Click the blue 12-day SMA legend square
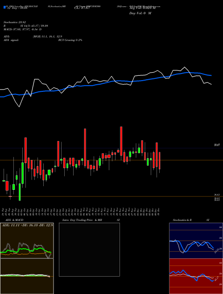 (4, 7)
